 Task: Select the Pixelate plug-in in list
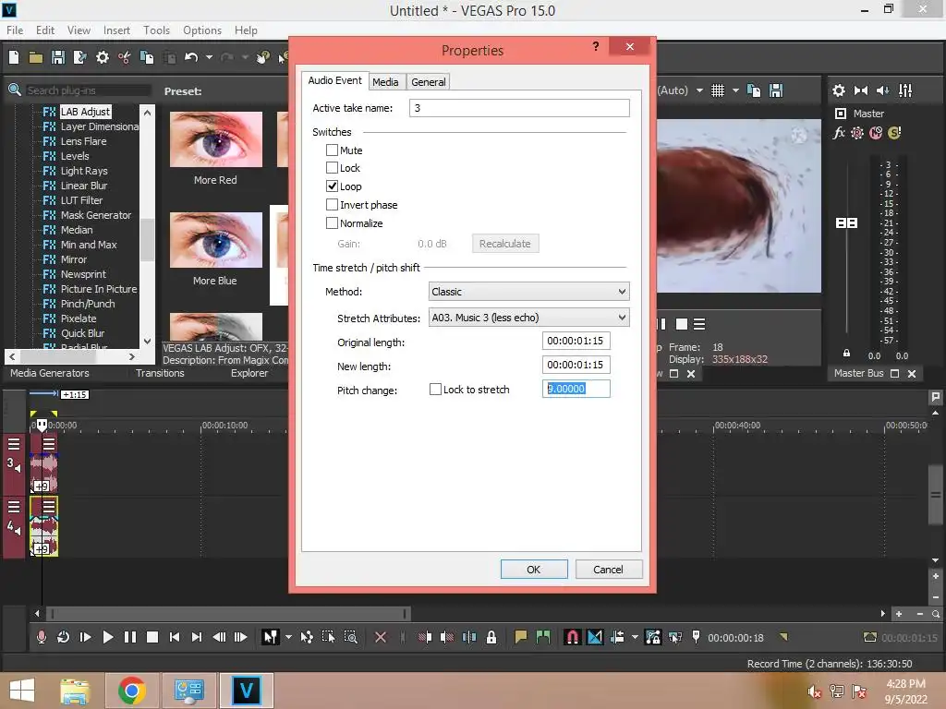79,318
